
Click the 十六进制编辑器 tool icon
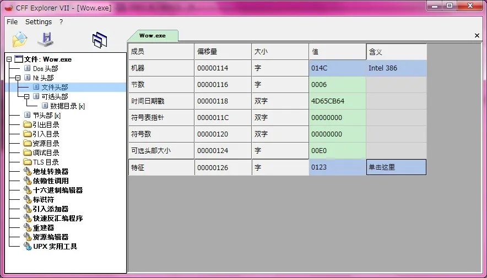[28, 190]
